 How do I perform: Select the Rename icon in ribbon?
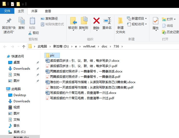(107, 21)
